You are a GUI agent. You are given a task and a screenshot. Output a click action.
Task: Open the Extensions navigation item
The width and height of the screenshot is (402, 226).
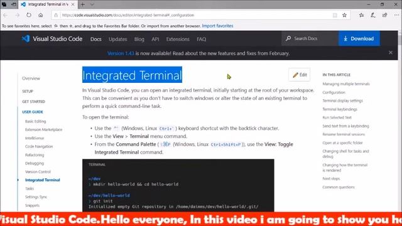(x=178, y=39)
